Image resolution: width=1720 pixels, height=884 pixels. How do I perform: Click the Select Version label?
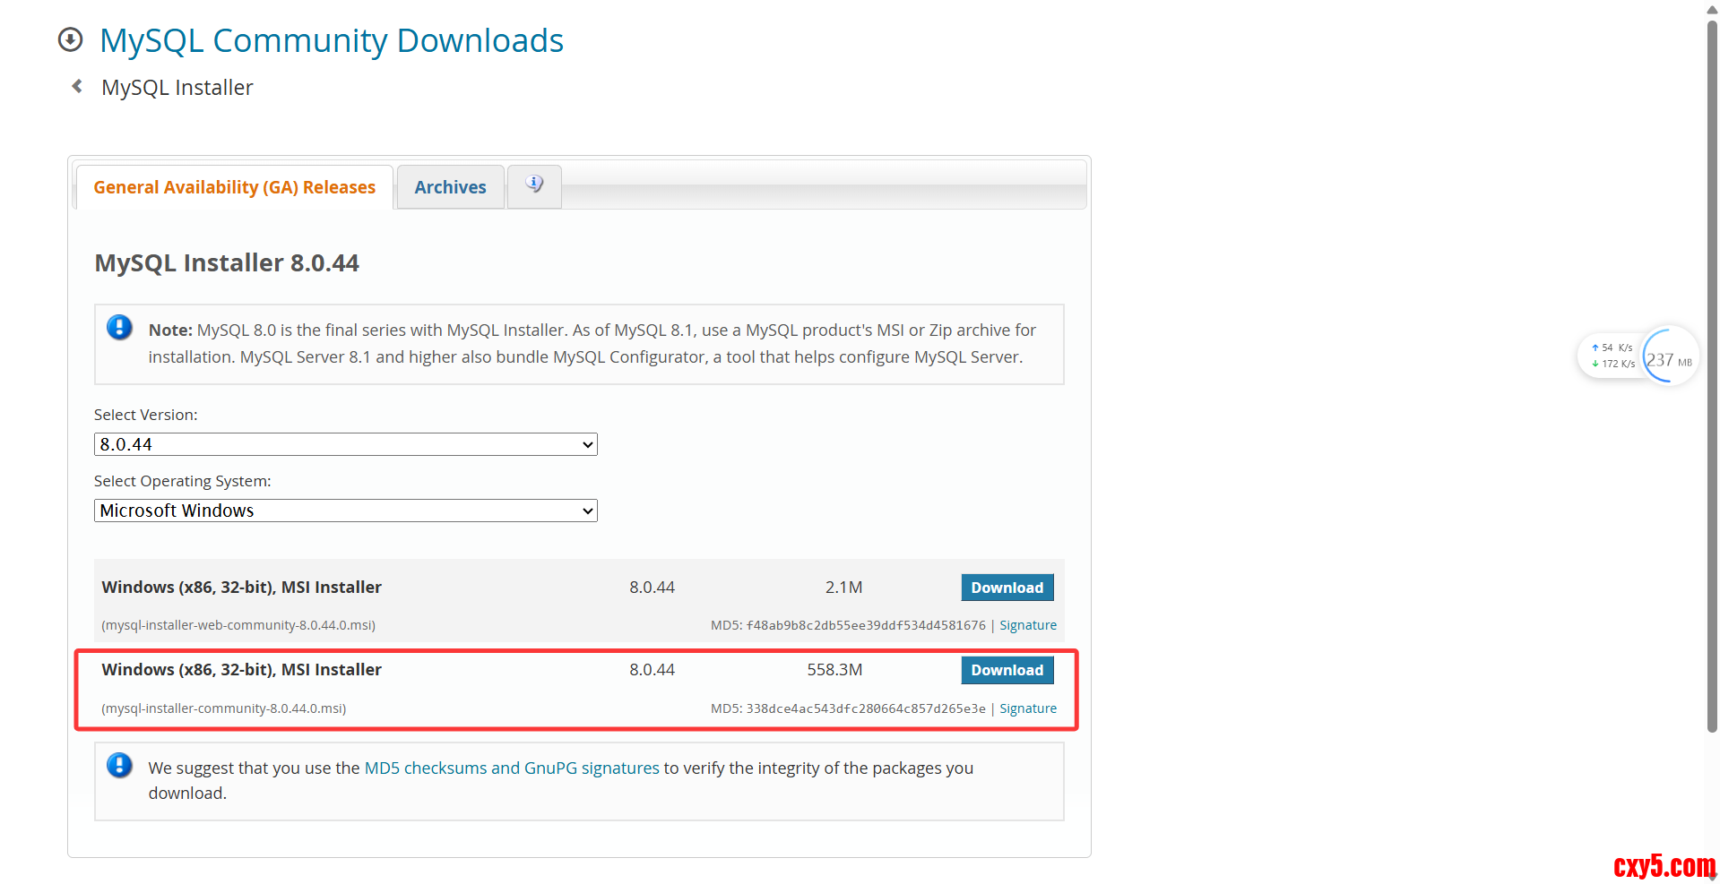[x=146, y=415]
